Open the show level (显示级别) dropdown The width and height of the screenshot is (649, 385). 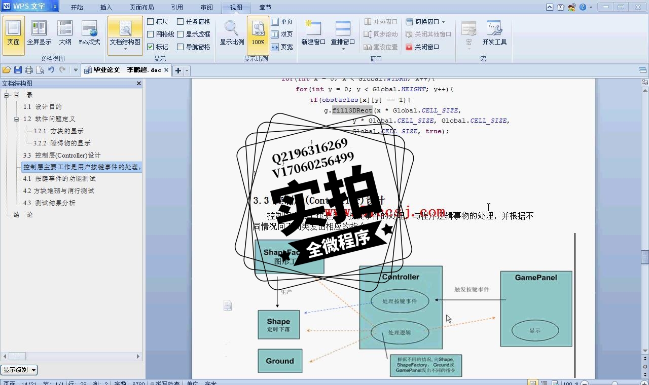coord(19,370)
